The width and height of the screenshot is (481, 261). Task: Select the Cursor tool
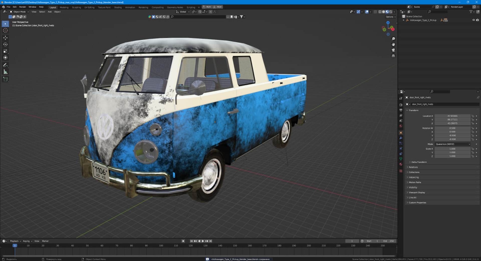[x=5, y=30]
